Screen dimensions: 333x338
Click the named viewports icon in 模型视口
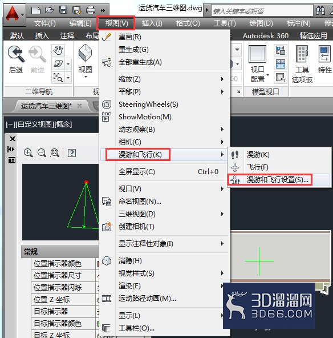(281, 50)
